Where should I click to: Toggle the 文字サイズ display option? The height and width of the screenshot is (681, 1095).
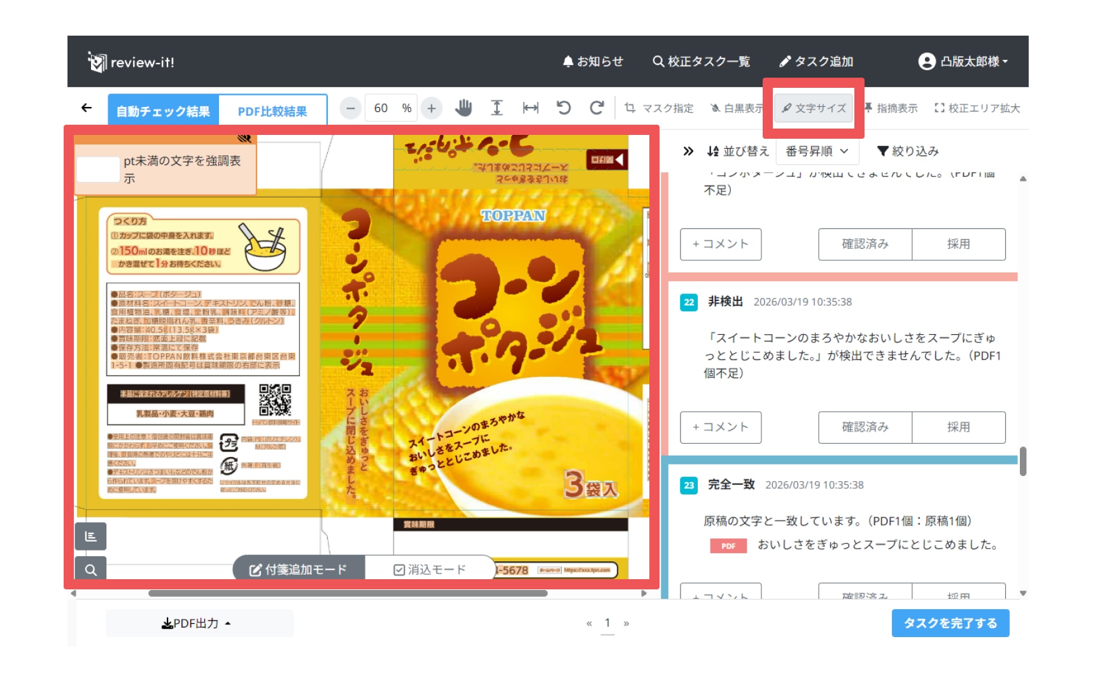814,108
